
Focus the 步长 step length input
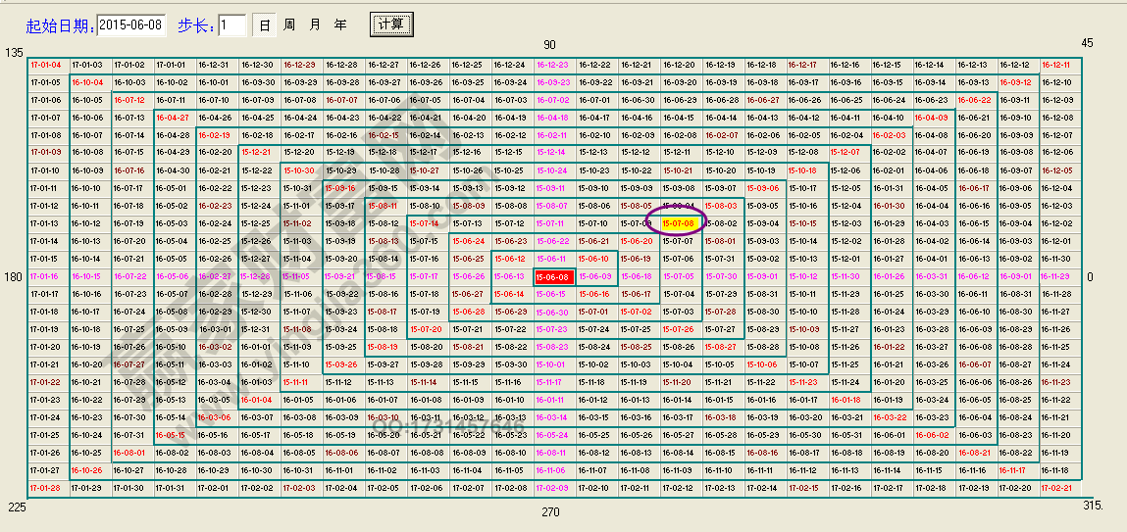click(232, 24)
